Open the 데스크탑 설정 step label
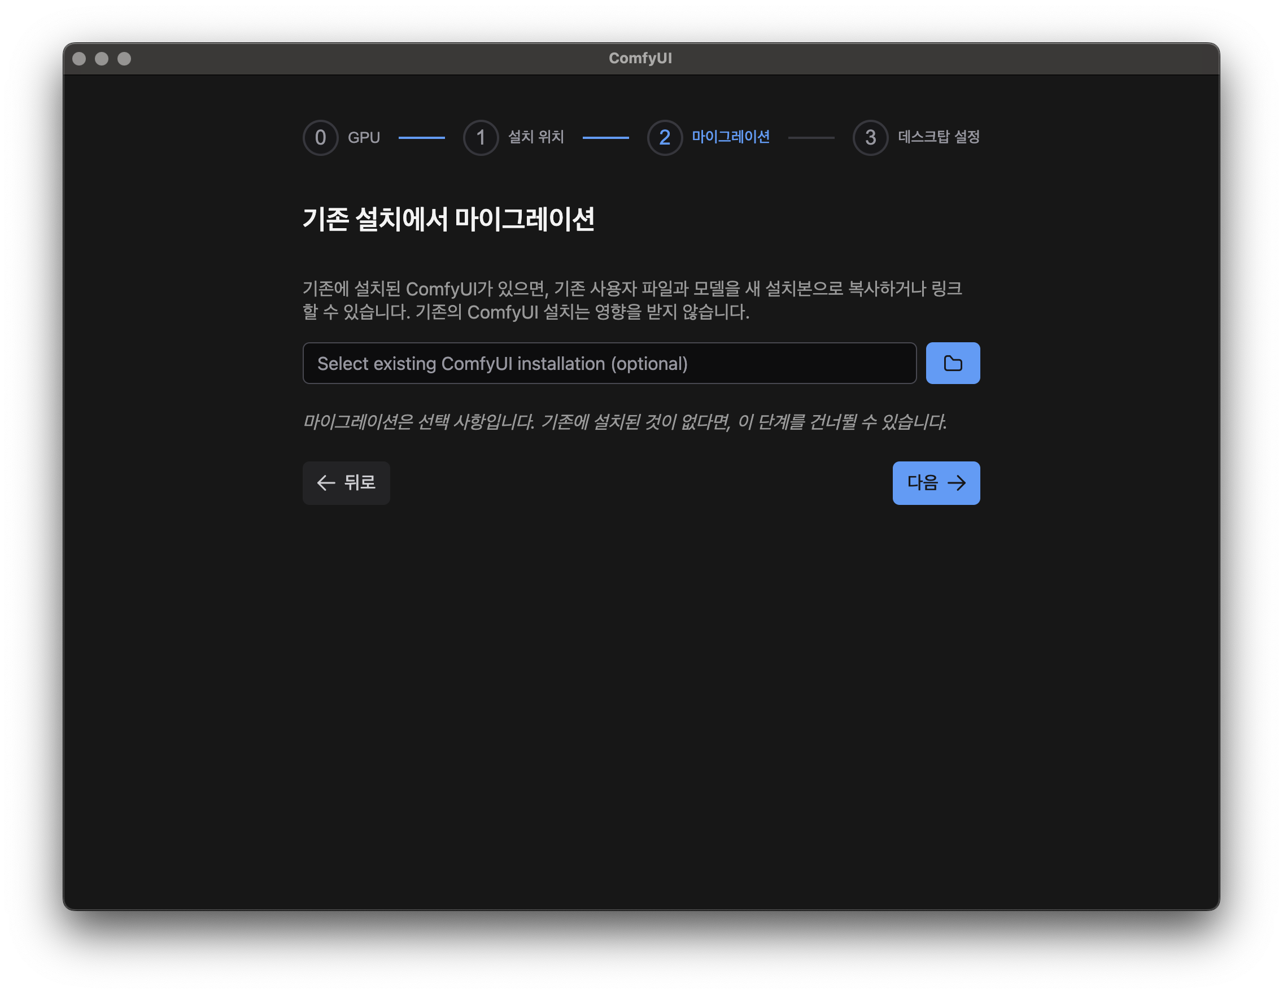 point(938,137)
